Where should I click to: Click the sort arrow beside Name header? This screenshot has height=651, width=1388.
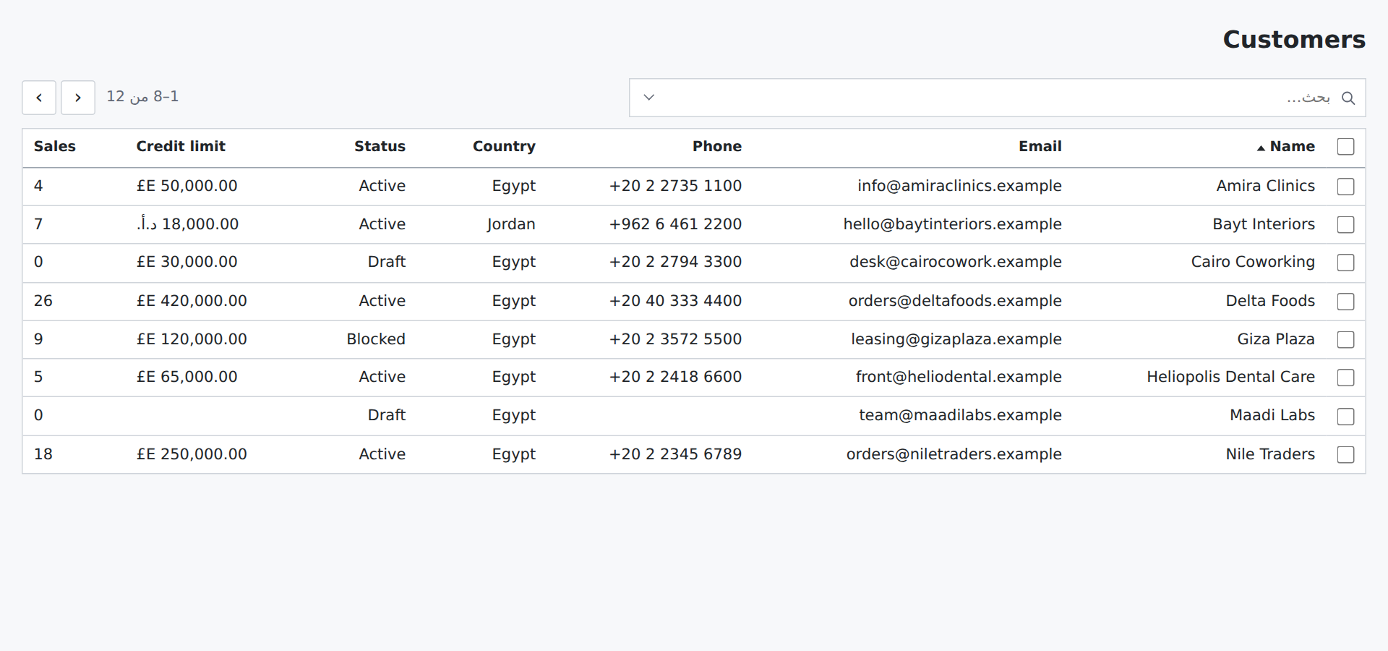[x=1261, y=148]
